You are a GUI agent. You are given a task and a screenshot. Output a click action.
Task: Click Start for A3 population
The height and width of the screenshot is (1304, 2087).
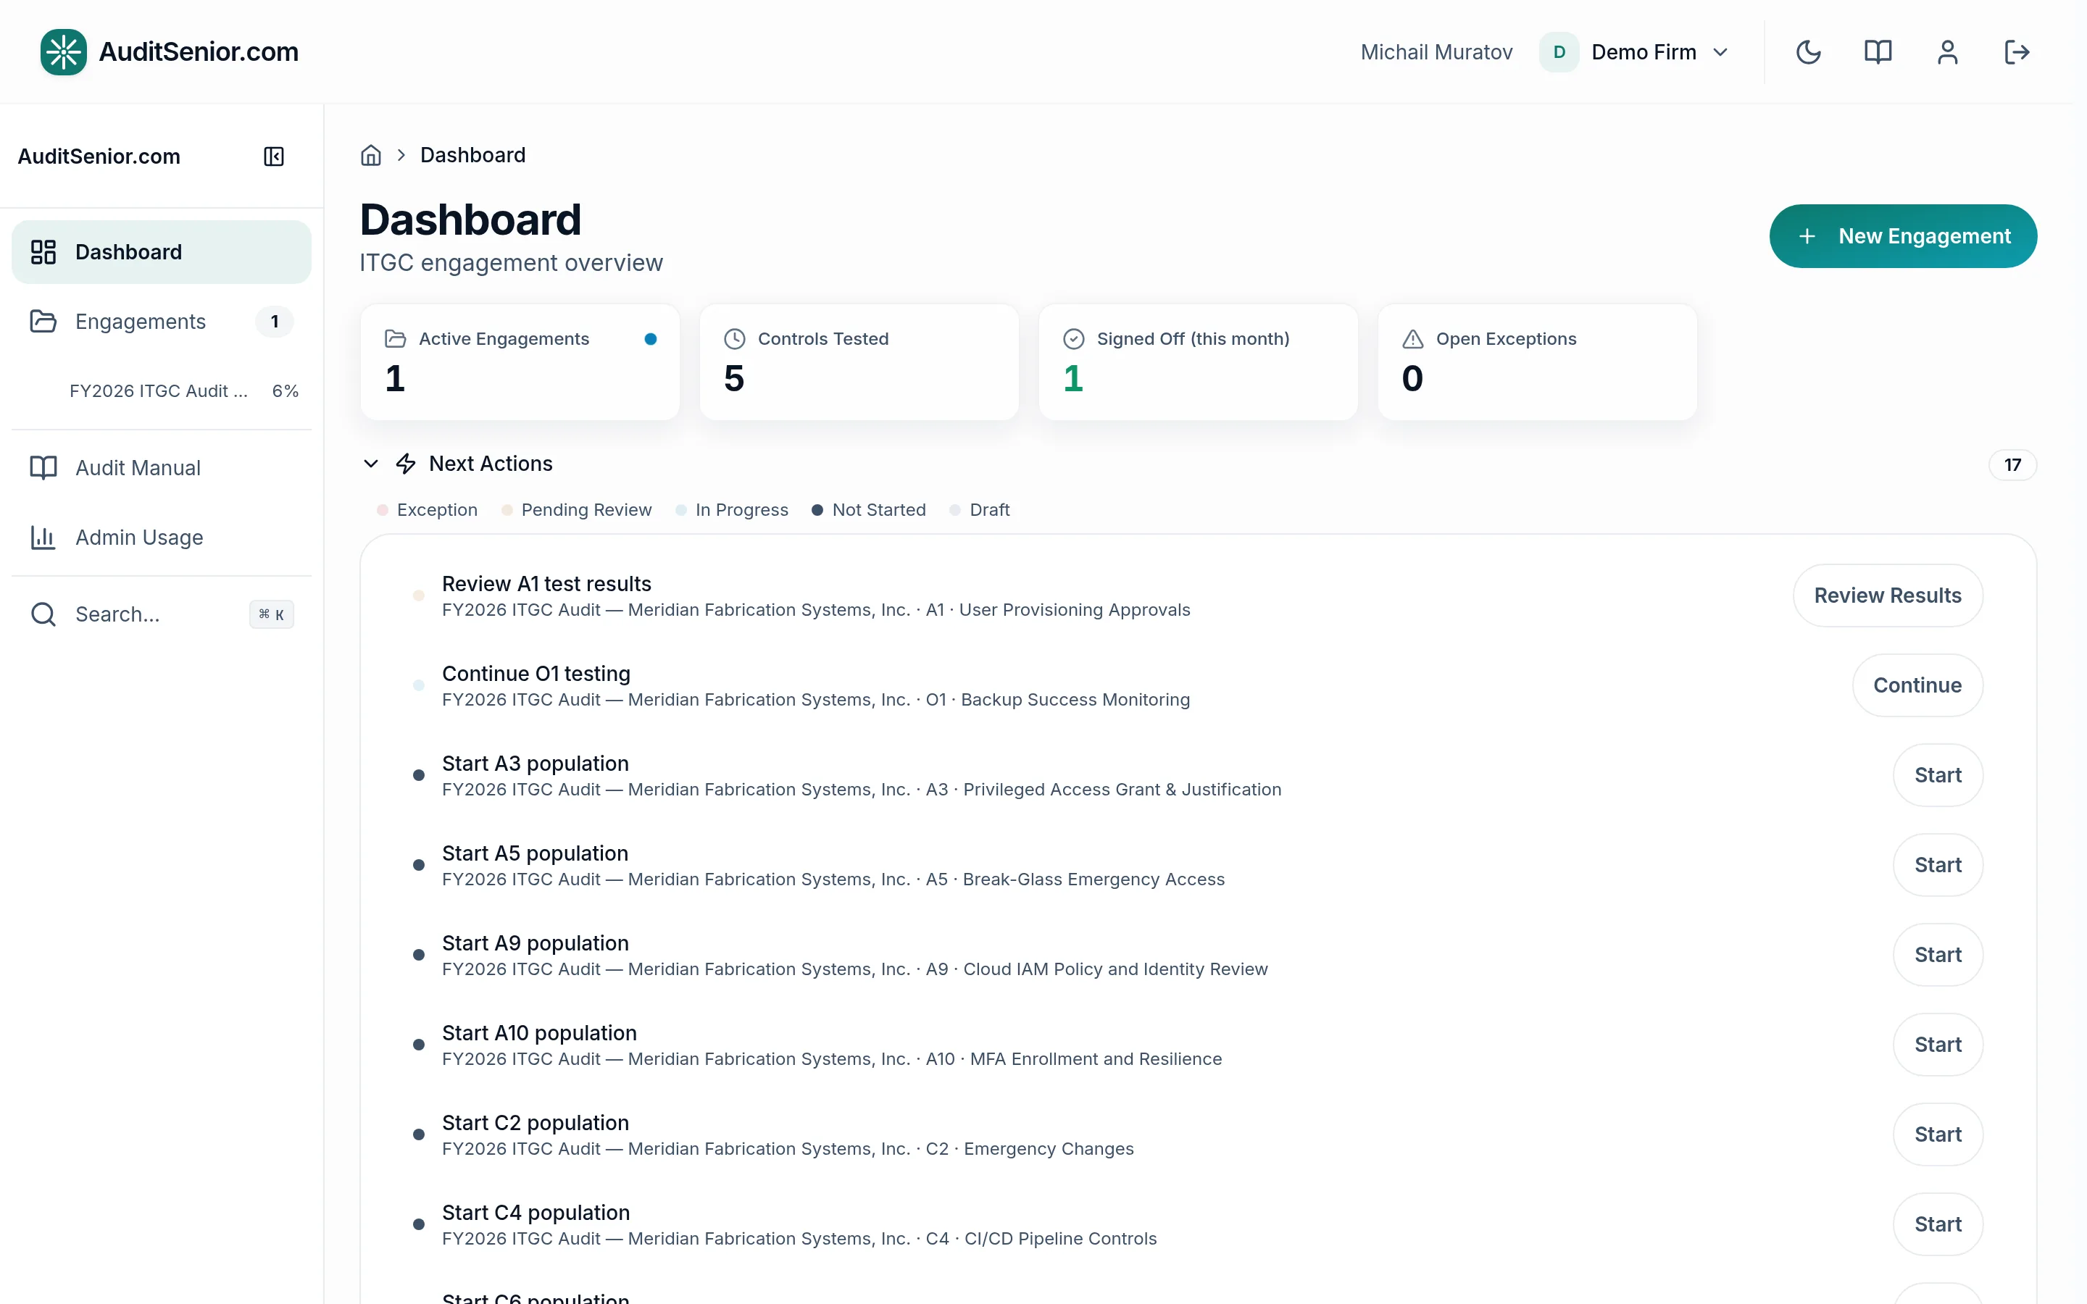1938,775
